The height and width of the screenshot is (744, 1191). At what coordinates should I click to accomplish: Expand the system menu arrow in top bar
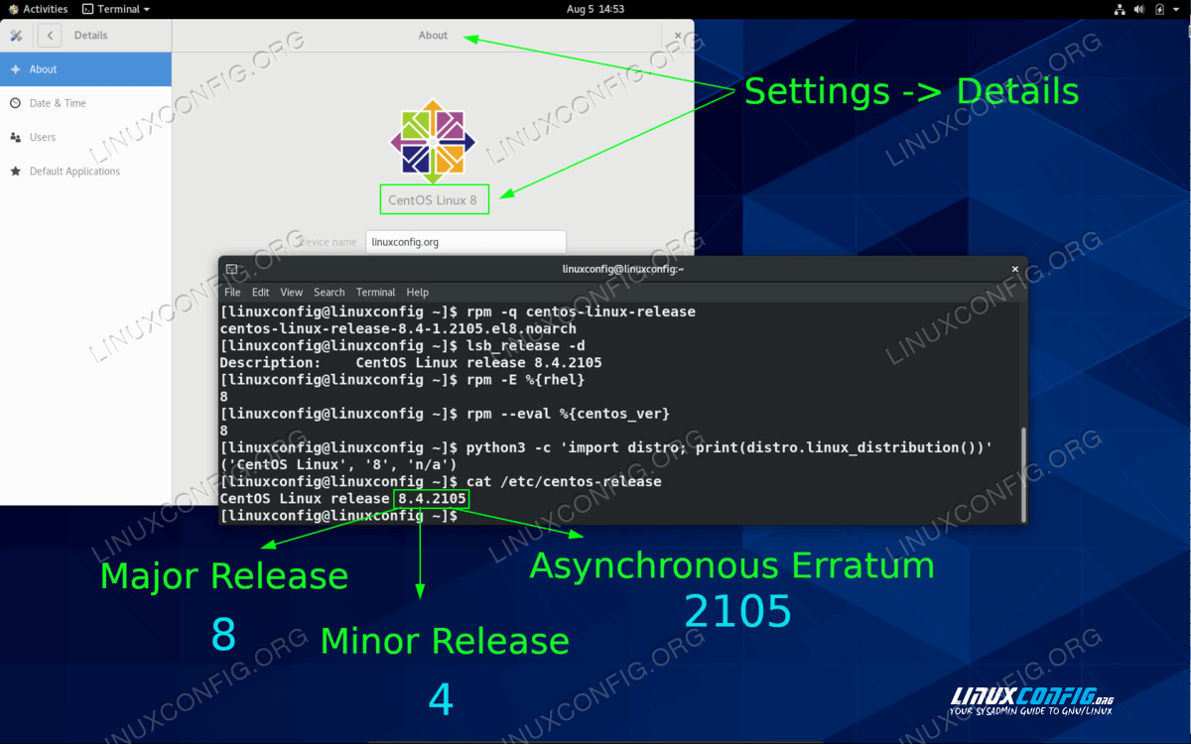pos(1175,9)
